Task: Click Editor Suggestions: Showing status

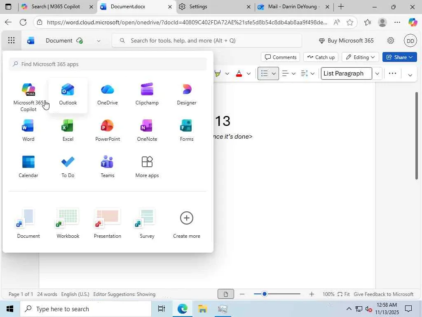Action: 124,294
